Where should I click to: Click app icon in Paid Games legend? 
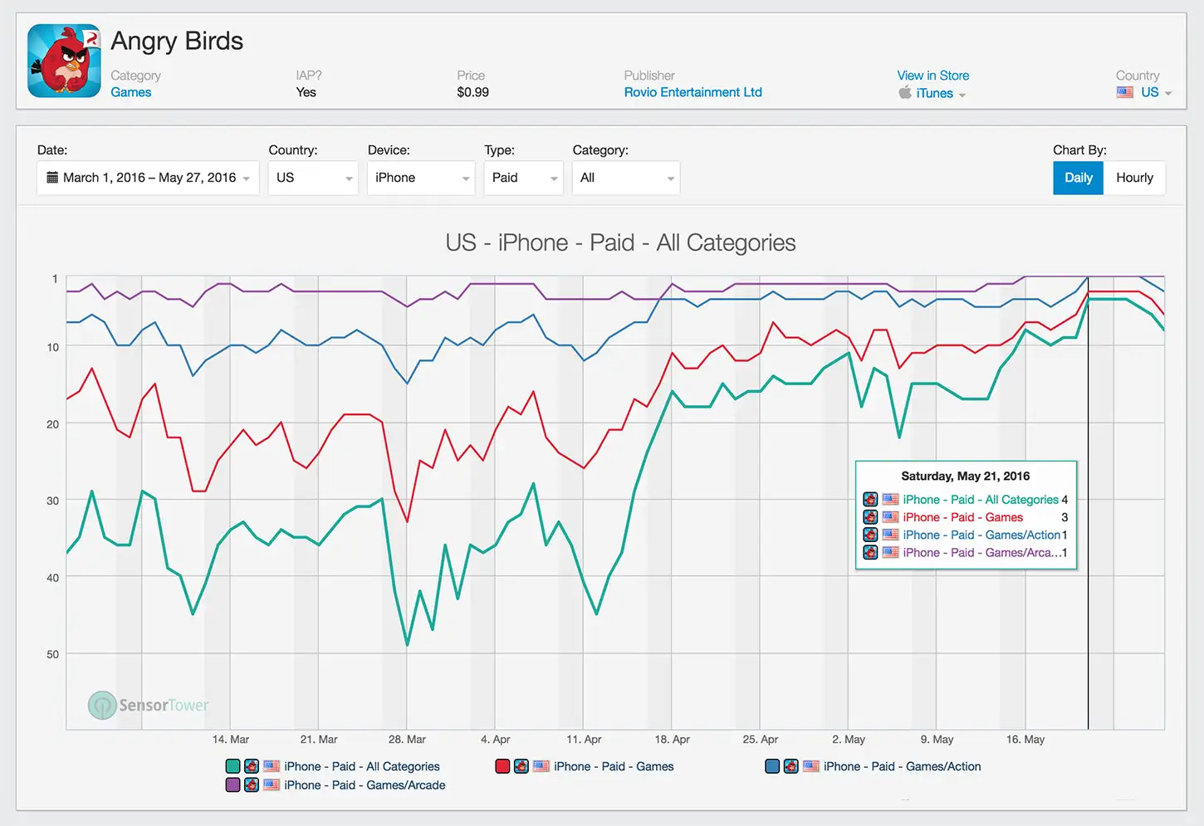click(521, 766)
